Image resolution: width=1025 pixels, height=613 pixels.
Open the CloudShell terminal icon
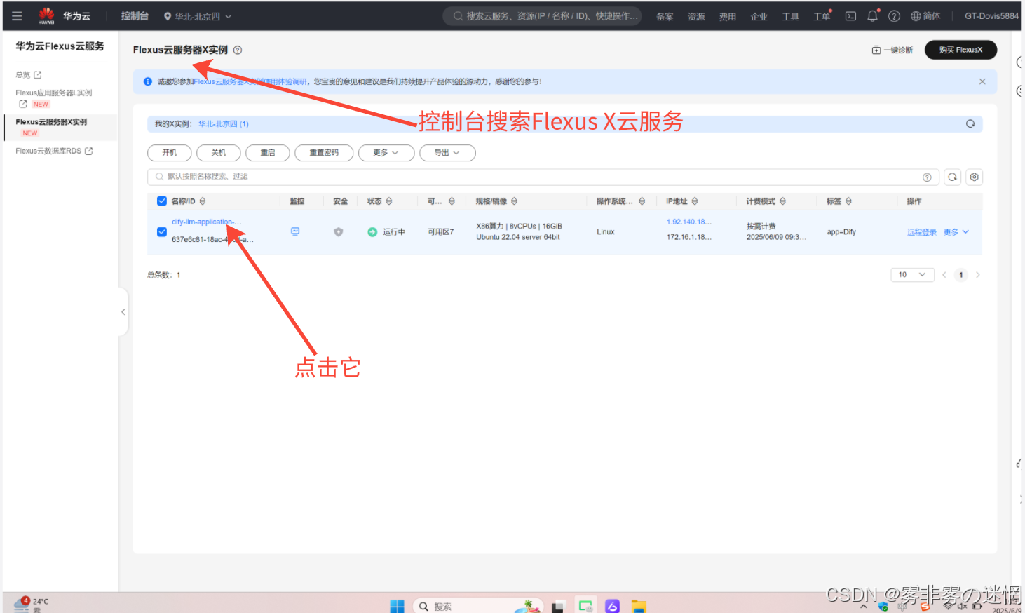(x=850, y=16)
